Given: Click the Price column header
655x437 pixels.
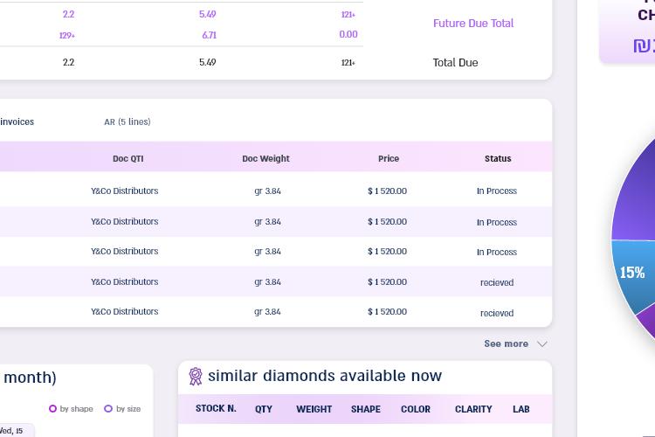Looking at the screenshot, I should 389,158.
